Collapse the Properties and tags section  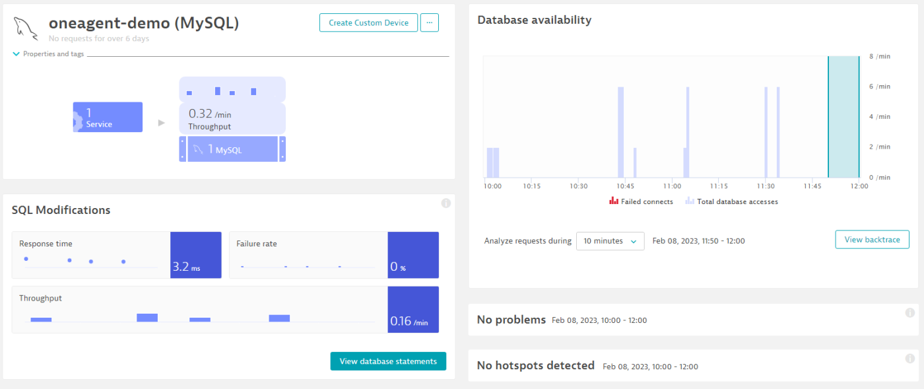(x=16, y=54)
